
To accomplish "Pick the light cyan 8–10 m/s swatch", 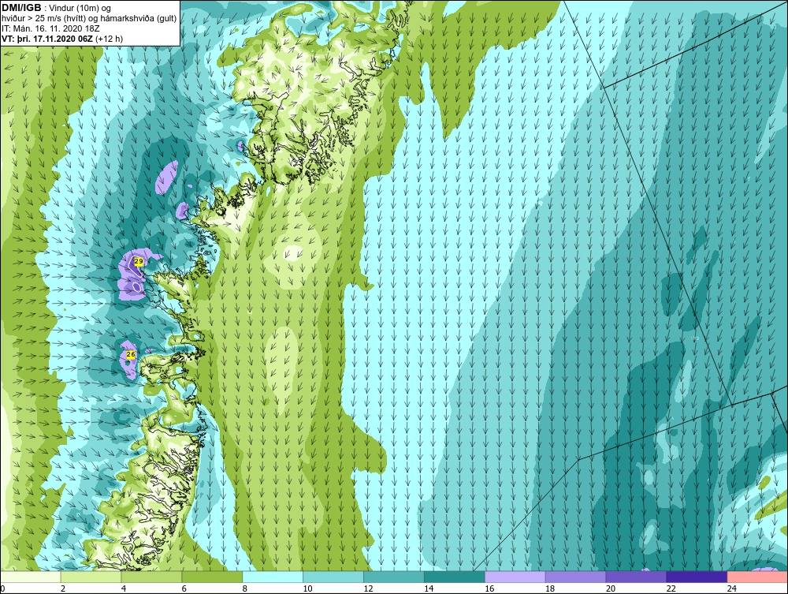I will [x=273, y=577].
